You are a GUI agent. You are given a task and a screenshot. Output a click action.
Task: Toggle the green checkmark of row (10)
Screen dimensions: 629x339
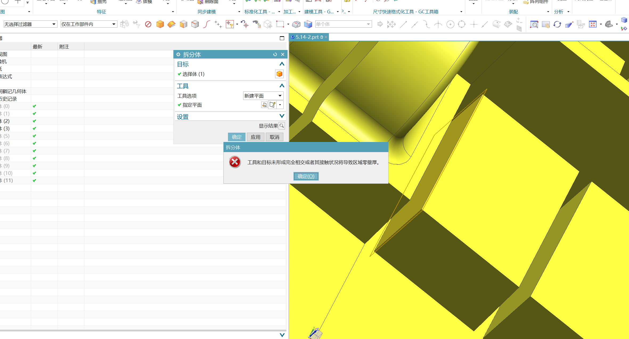(x=34, y=173)
